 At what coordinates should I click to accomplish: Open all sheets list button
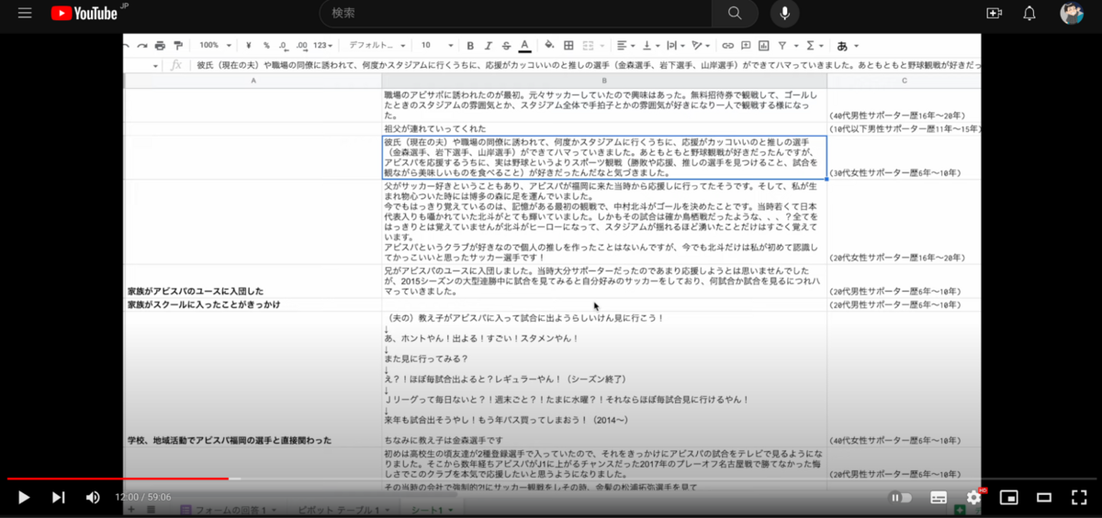152,510
